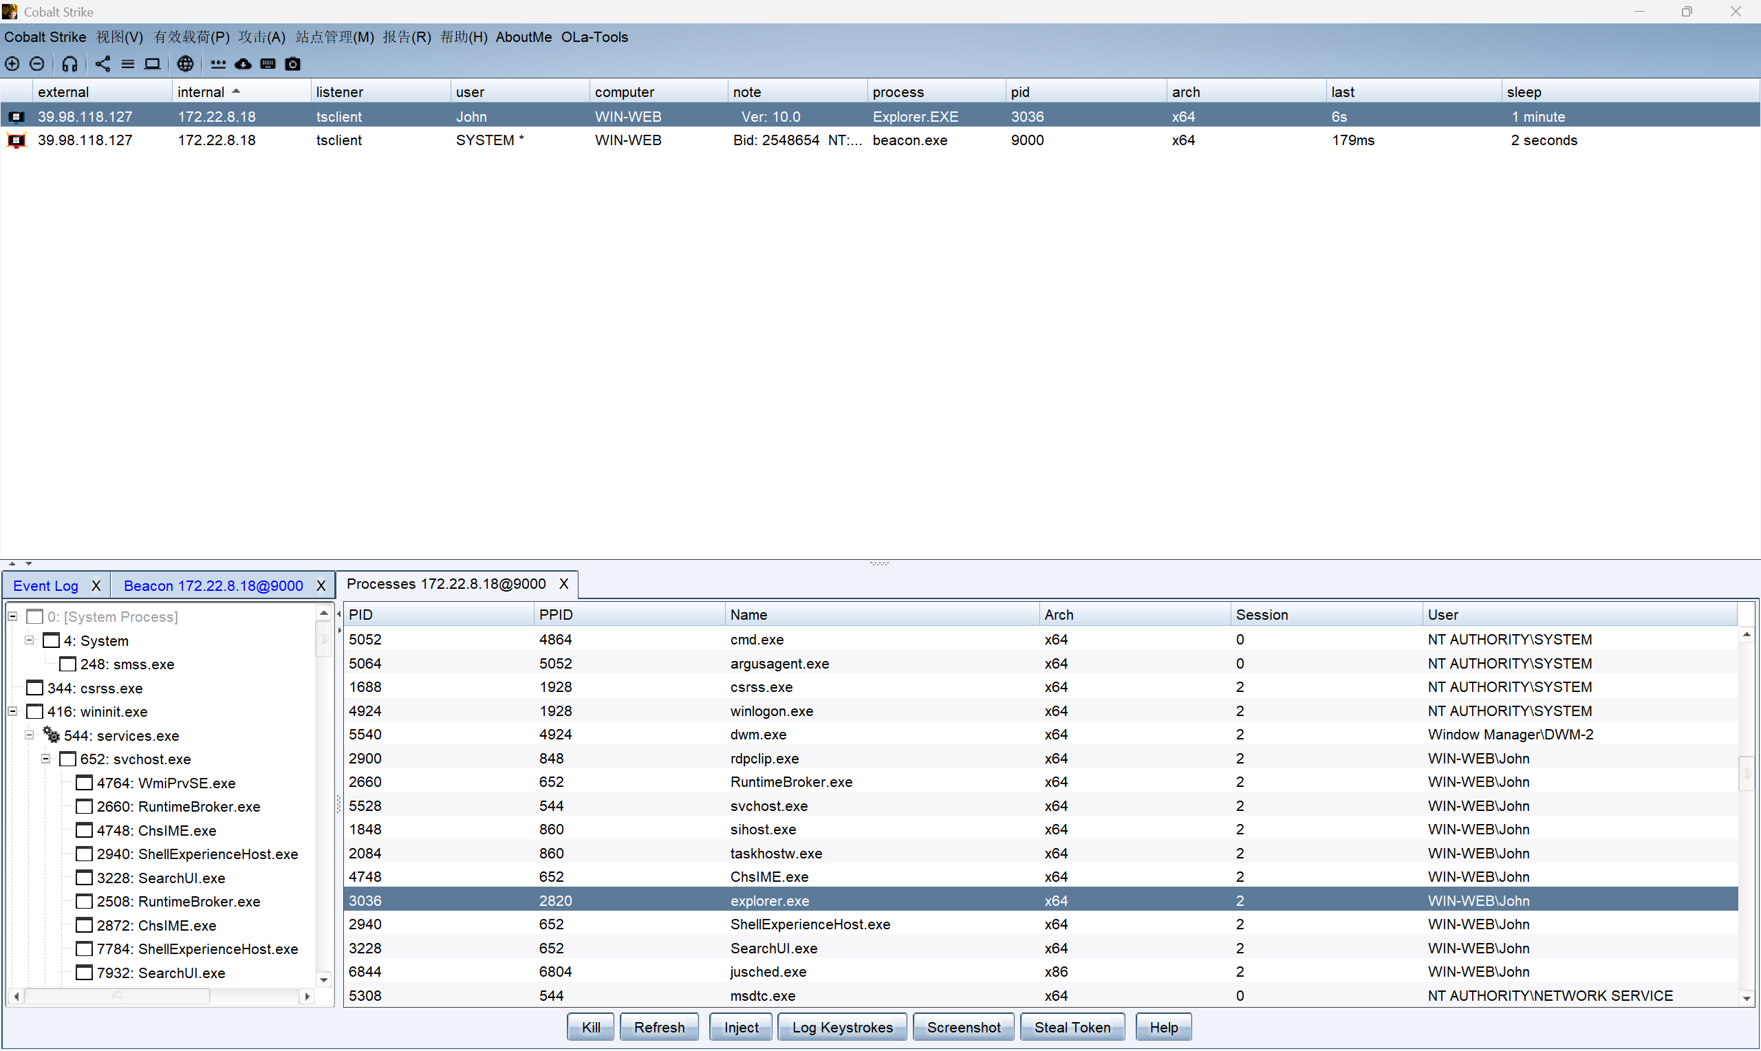Click the Screenshot button

(964, 1027)
